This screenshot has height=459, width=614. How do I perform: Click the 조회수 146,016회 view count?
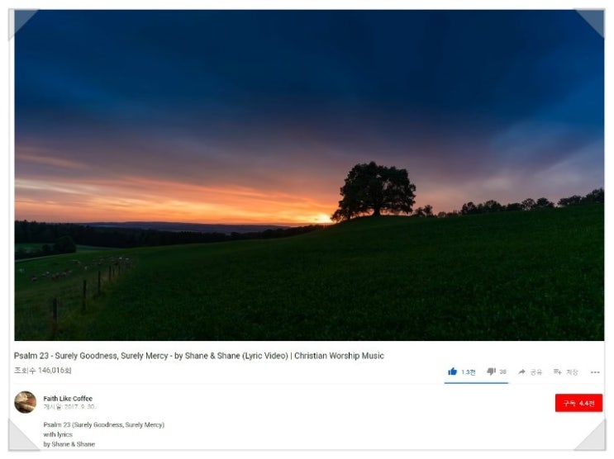pos(43,370)
